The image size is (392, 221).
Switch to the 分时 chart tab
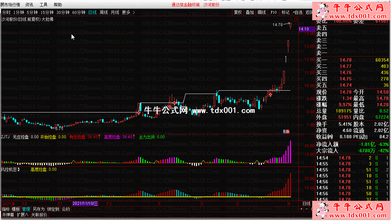pyautogui.click(x=6, y=12)
